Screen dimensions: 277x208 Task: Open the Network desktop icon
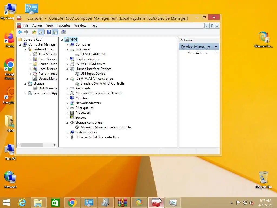coord(10,180)
